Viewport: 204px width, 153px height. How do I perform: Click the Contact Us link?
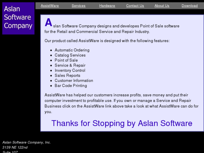coord(135,6)
